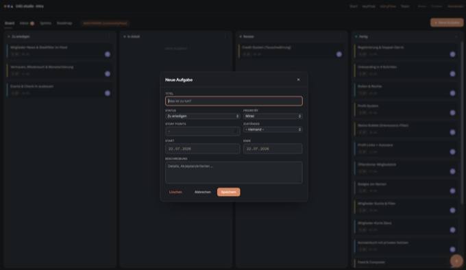The width and height of the screenshot is (466, 270).
Task: Select the Ende date field
Action: coord(273,149)
